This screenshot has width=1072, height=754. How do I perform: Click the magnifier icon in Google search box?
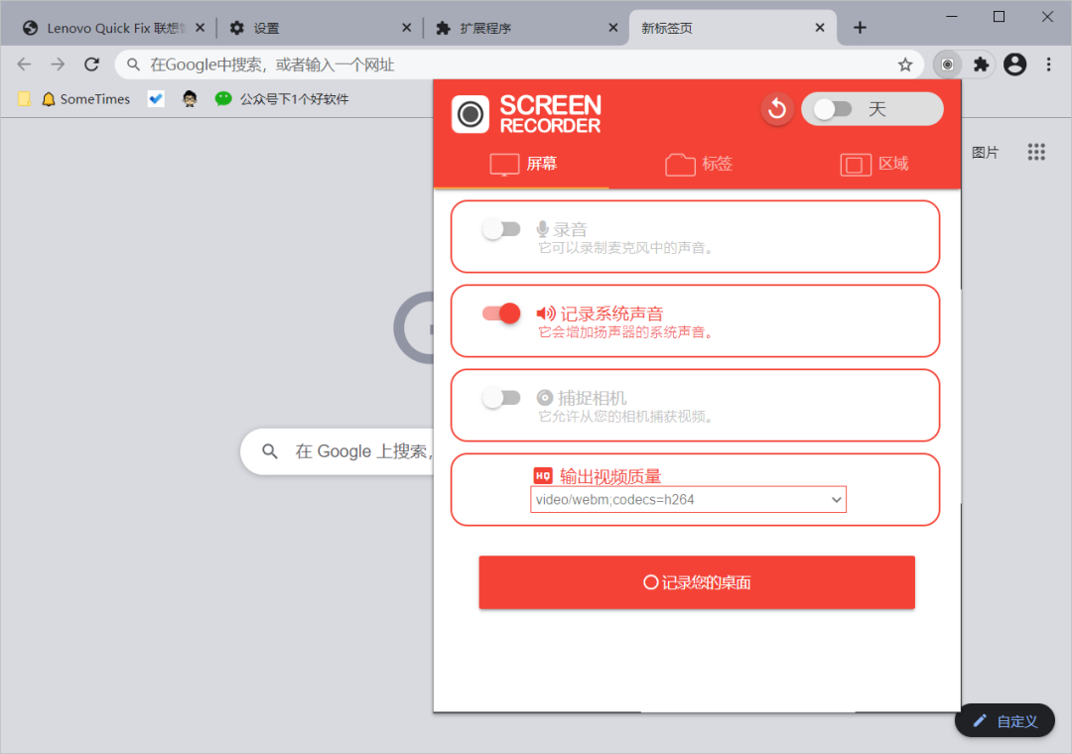click(x=270, y=451)
